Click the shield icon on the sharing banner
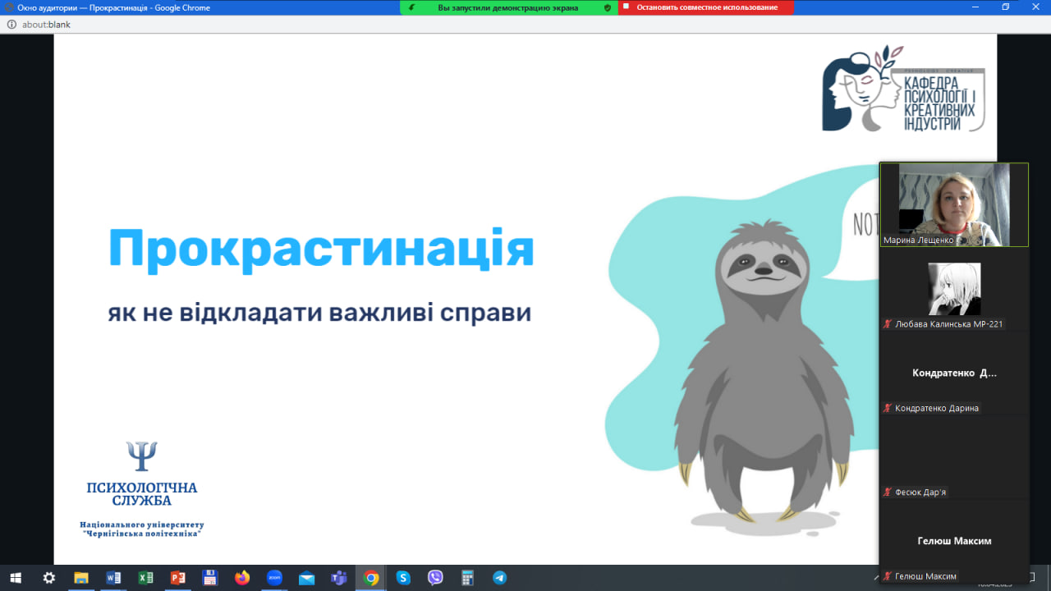Screen dimensions: 1051x591 pos(608,7)
